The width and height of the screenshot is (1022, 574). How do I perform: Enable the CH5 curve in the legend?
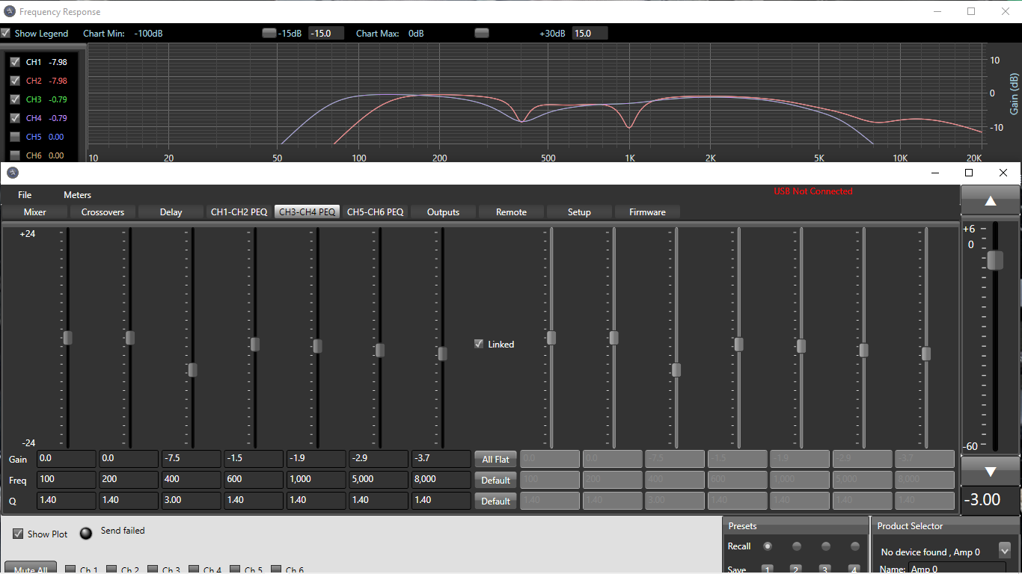[15, 137]
